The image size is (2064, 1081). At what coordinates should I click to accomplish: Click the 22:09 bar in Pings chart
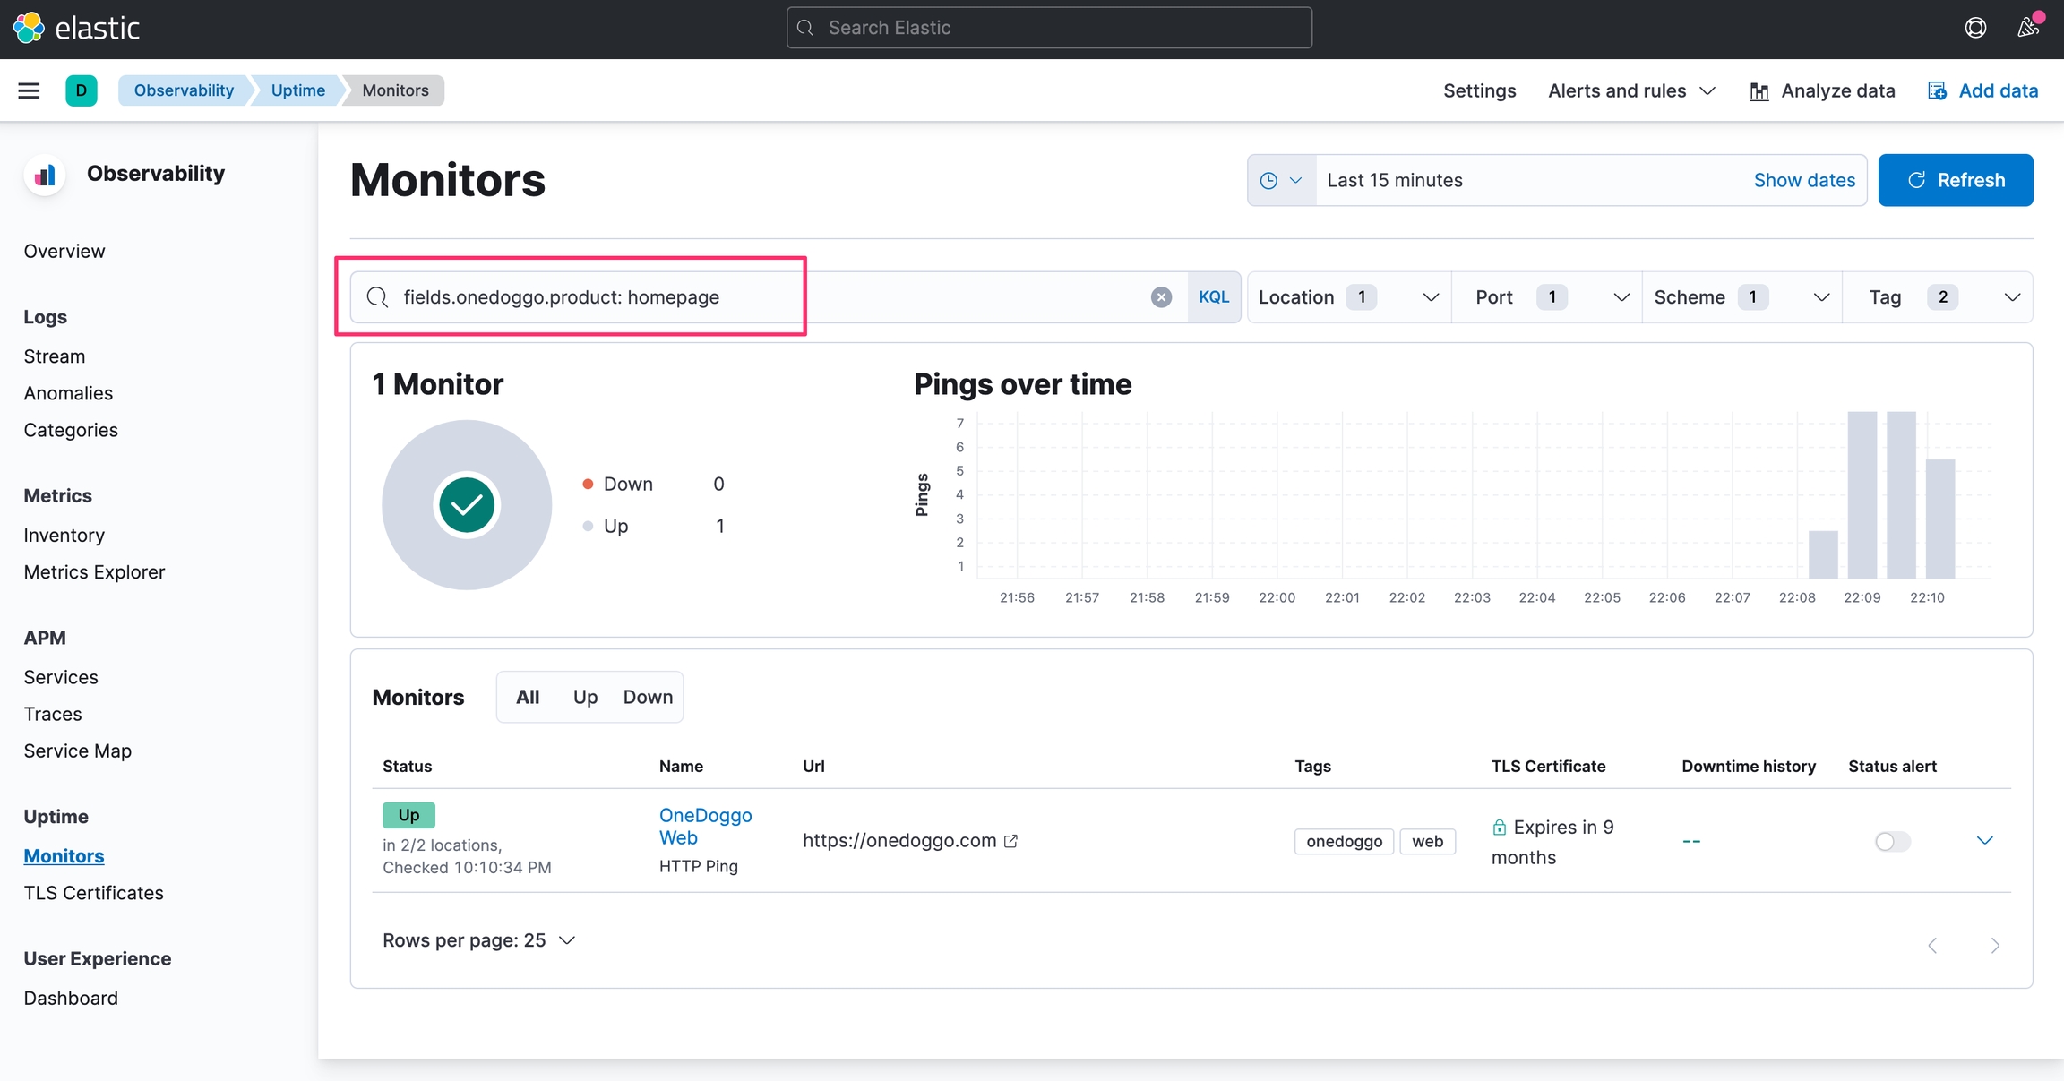point(1862,494)
